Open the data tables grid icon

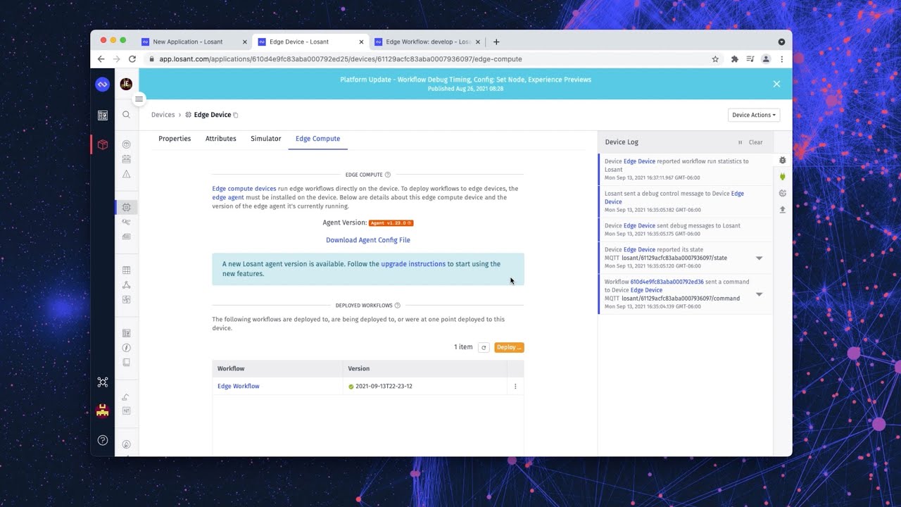[x=126, y=270]
